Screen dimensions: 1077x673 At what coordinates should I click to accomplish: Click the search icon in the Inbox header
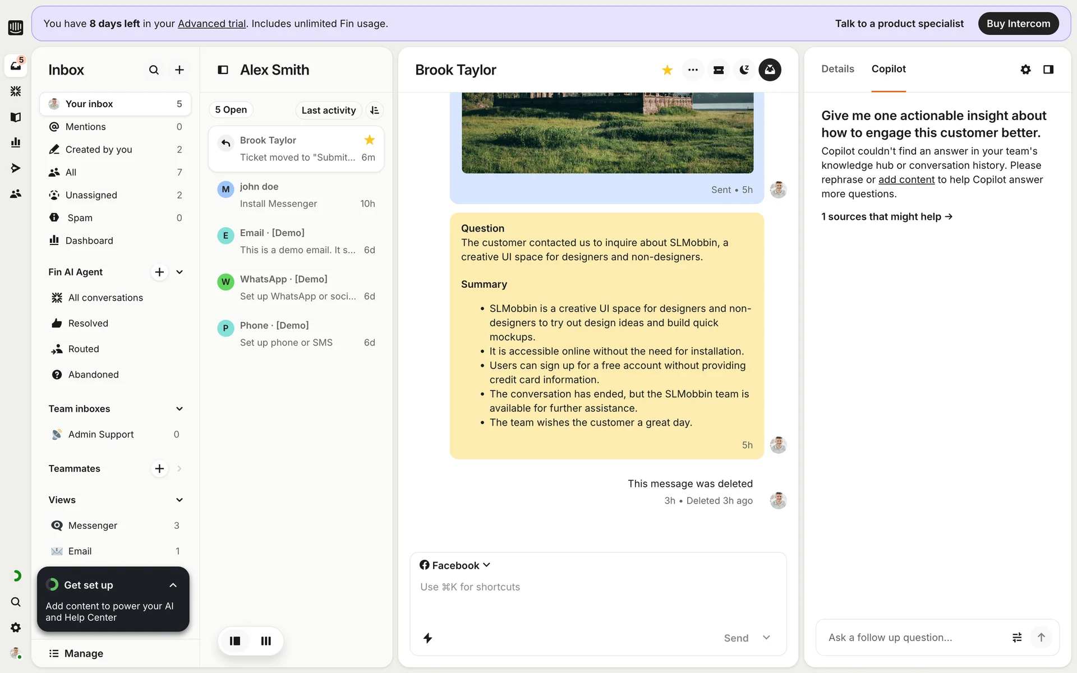(154, 70)
